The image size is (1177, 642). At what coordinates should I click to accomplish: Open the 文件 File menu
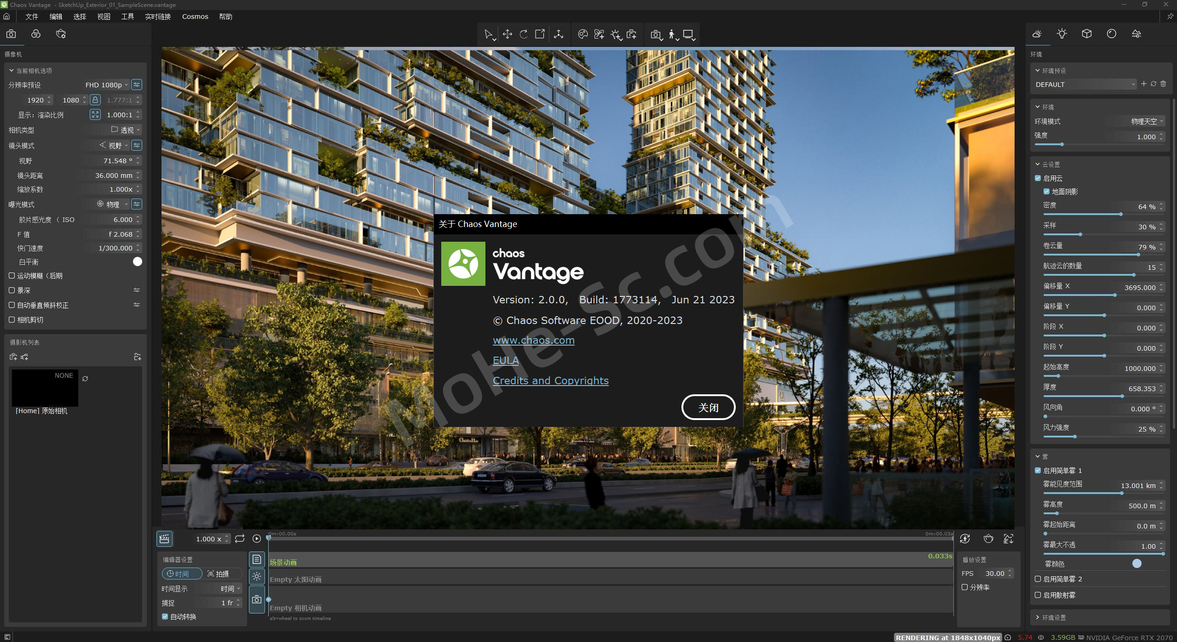pos(32,17)
